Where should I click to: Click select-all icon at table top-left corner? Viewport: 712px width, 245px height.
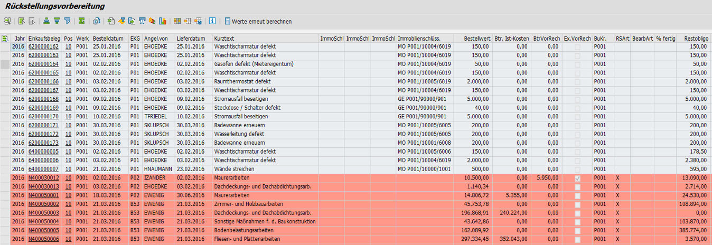click(x=5, y=38)
